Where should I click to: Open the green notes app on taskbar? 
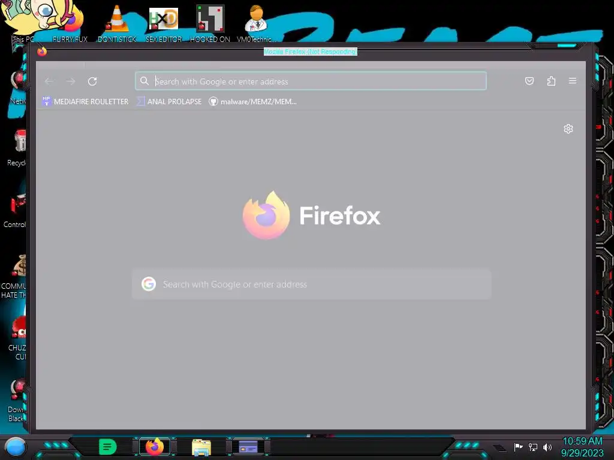pos(107,447)
